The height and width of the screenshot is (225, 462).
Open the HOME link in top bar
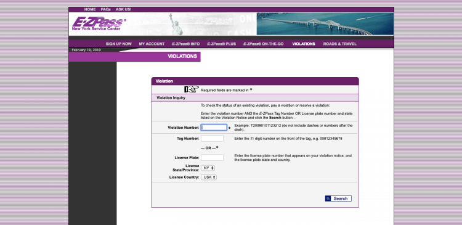(90, 9)
